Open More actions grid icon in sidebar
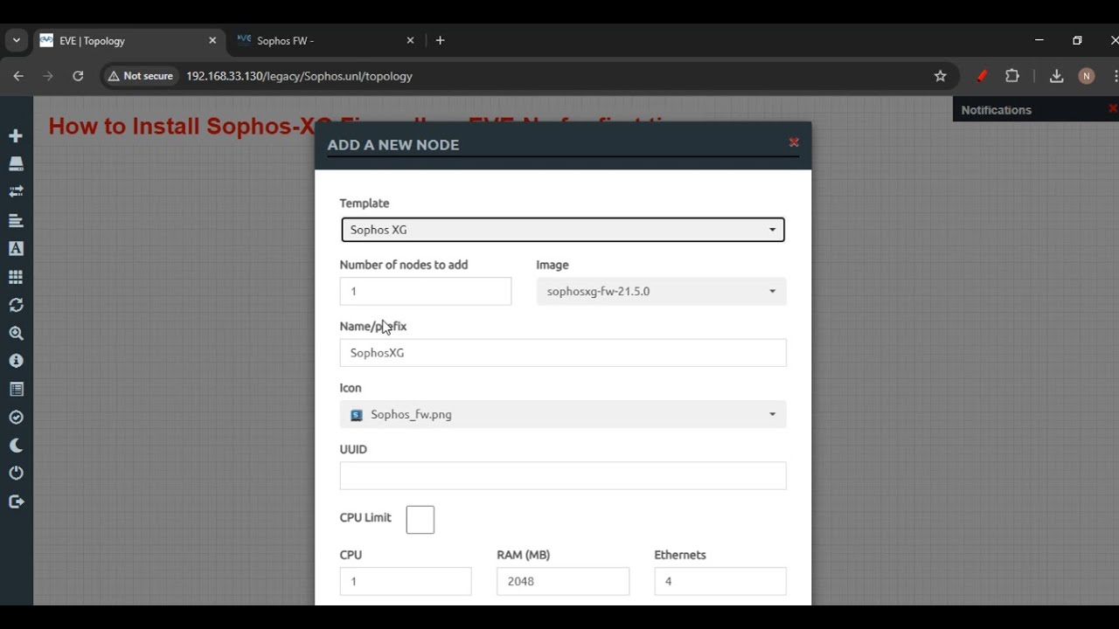The height and width of the screenshot is (629, 1119). pyautogui.click(x=16, y=277)
